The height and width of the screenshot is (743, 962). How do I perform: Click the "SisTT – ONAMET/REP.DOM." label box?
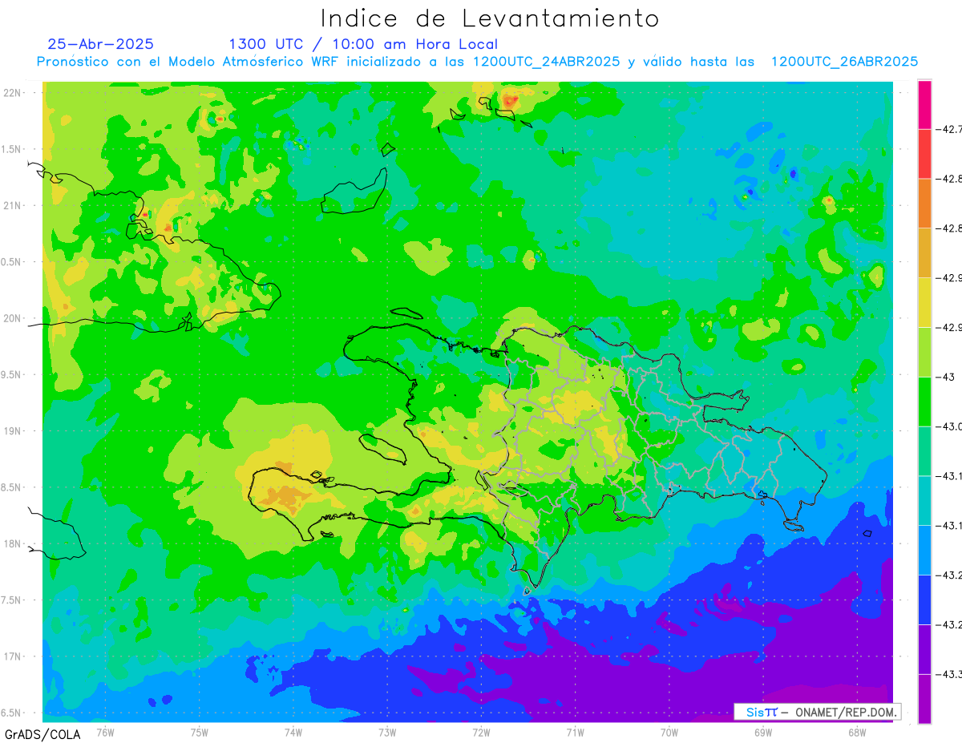point(817,712)
